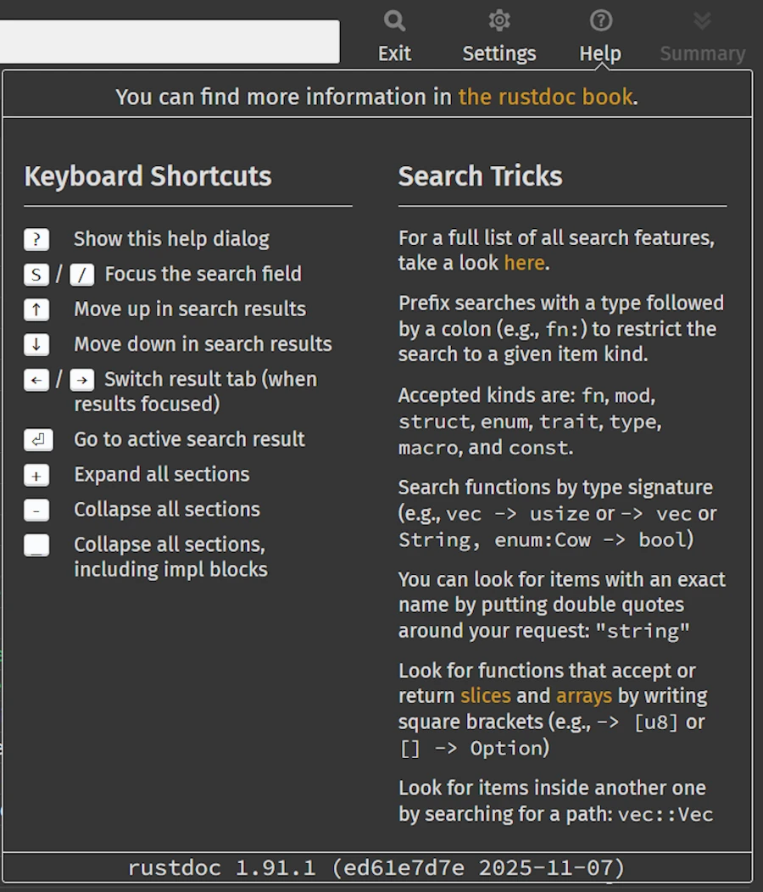Image resolution: width=763 pixels, height=892 pixels.
Task: Open "the rustdoc book" link
Action: [x=545, y=97]
